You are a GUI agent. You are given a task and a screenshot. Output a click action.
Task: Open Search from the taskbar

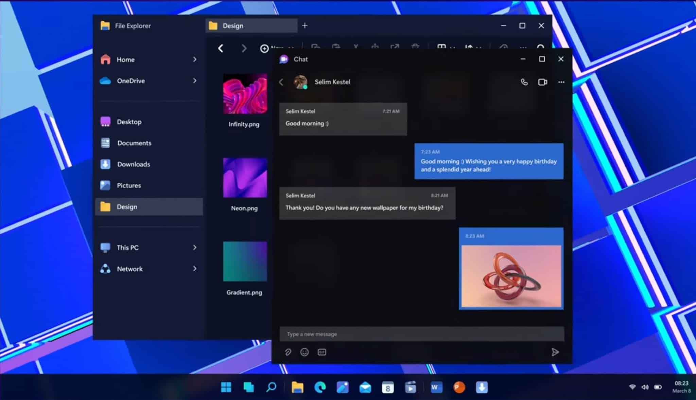271,387
